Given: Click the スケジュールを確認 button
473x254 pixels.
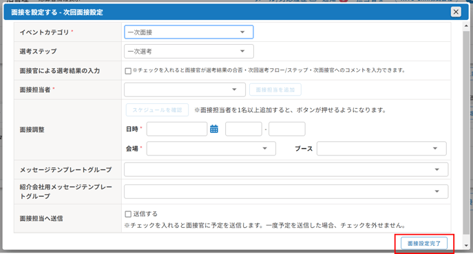Looking at the screenshot, I should [157, 110].
